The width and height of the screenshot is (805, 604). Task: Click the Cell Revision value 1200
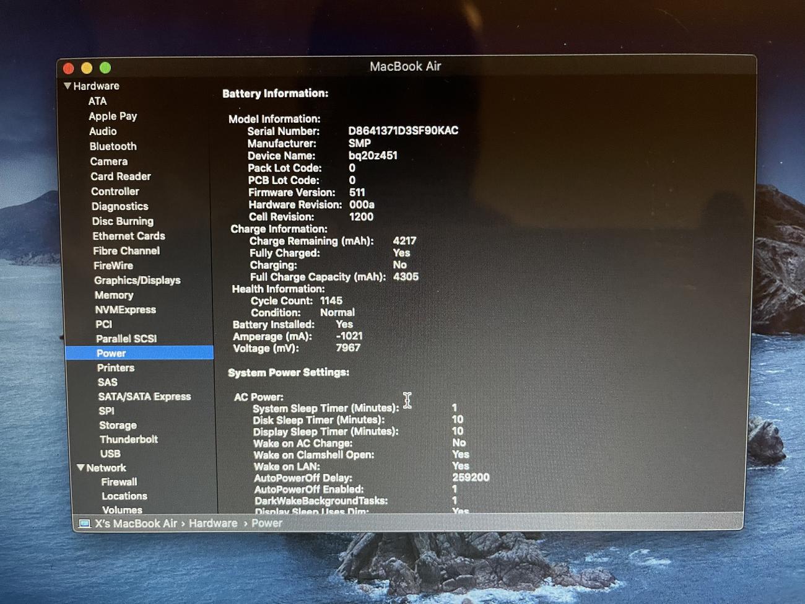point(361,217)
